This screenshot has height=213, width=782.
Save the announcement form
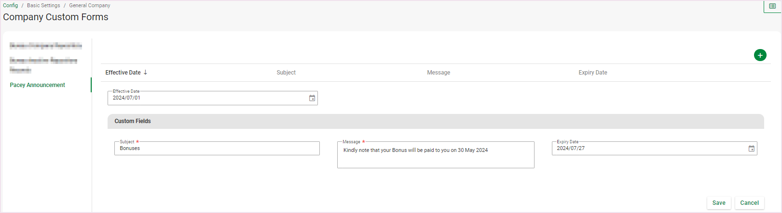718,203
